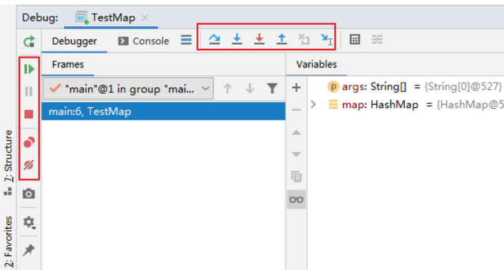This screenshot has width=504, height=270.
Task: Pin the debug tab with pin icon
Action: (x=29, y=250)
